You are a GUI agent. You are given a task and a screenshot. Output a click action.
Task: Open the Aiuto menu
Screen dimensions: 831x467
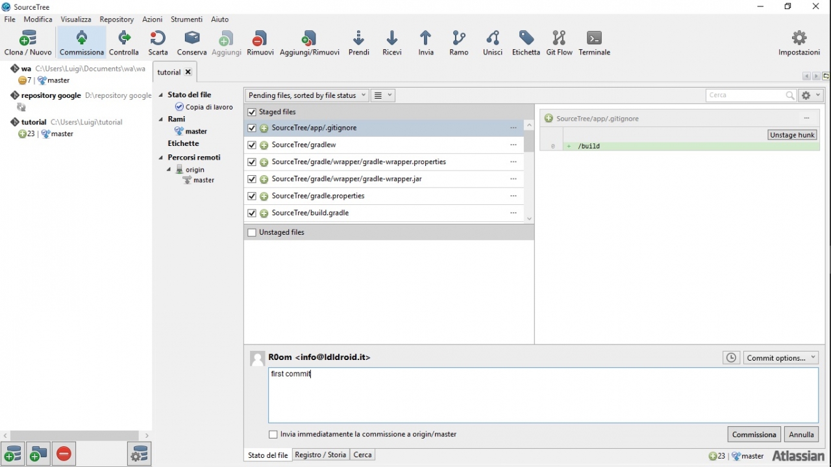(x=220, y=19)
